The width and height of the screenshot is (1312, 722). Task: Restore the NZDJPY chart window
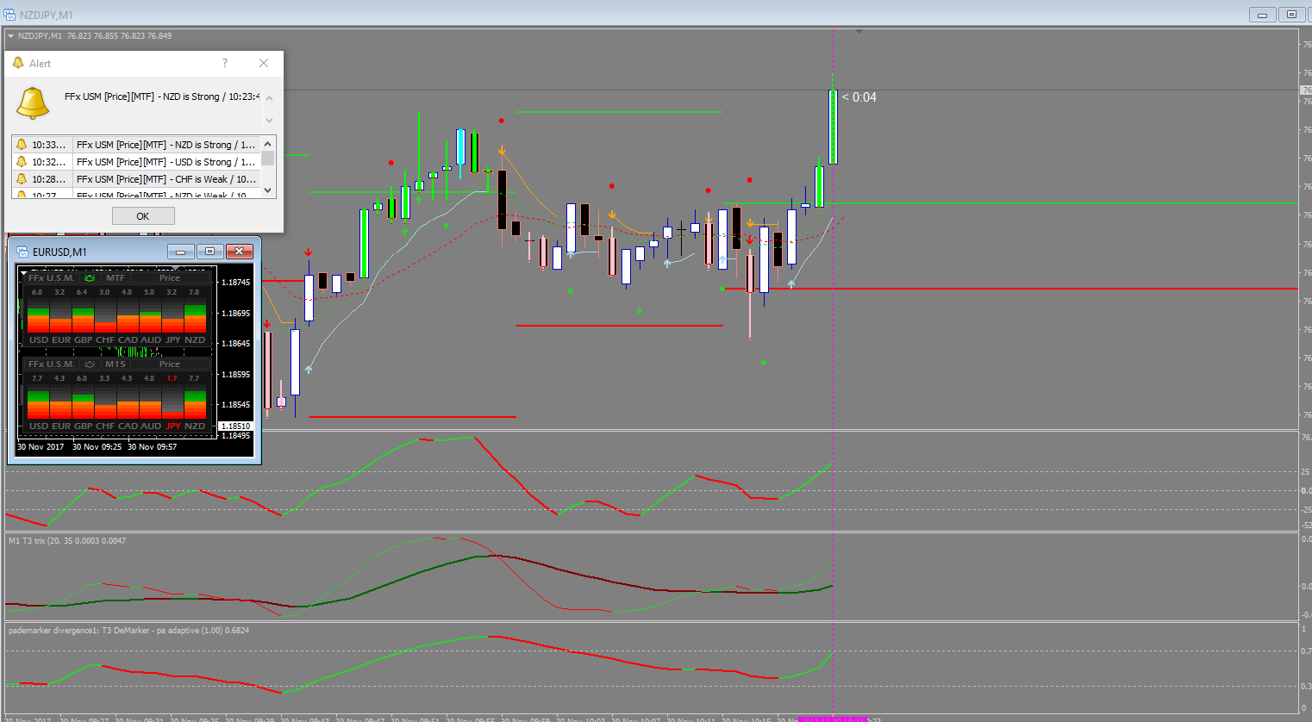tap(1292, 15)
